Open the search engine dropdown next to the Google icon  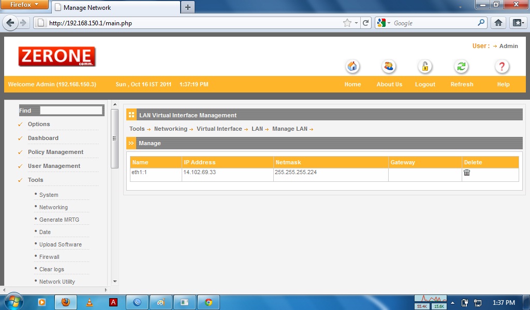[x=389, y=23]
